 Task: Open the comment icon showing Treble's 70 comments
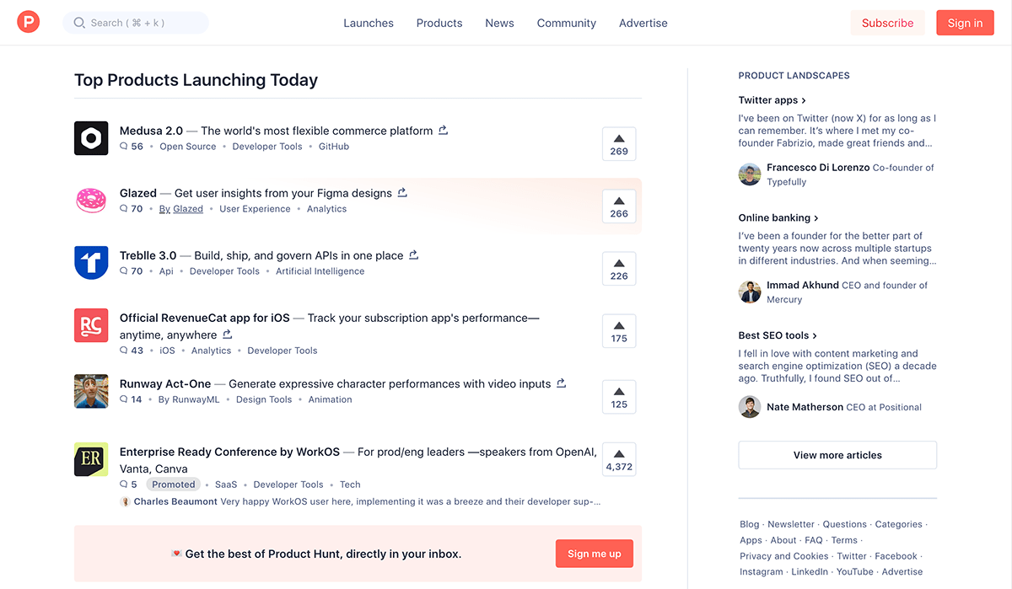(x=125, y=271)
